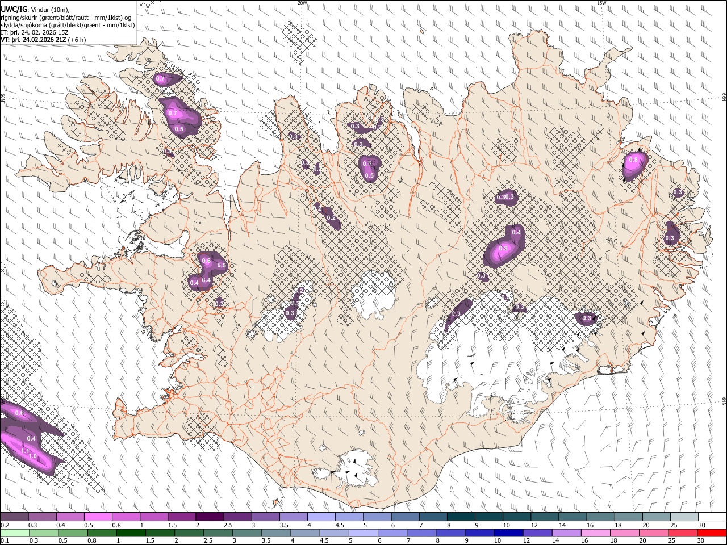The width and height of the screenshot is (727, 545).
Task: Click the '20W' longitude label at top
Action: click(303, 3)
